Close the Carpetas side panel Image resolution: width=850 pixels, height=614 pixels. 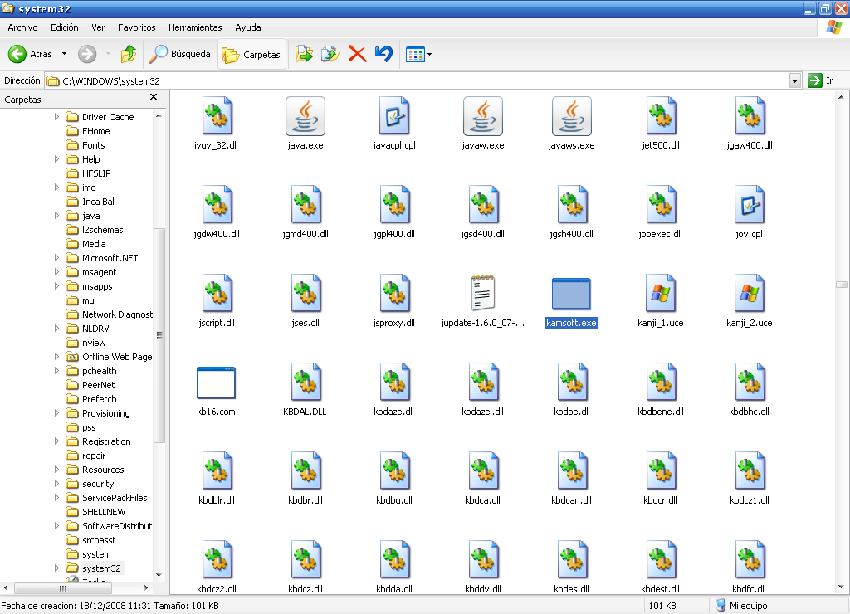click(x=154, y=98)
